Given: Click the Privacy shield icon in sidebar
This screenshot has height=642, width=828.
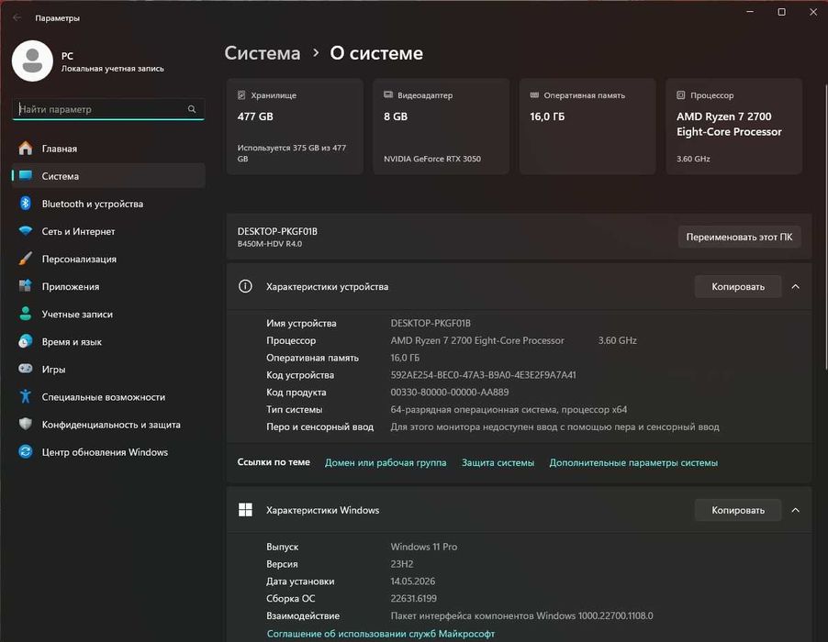Looking at the screenshot, I should [26, 424].
